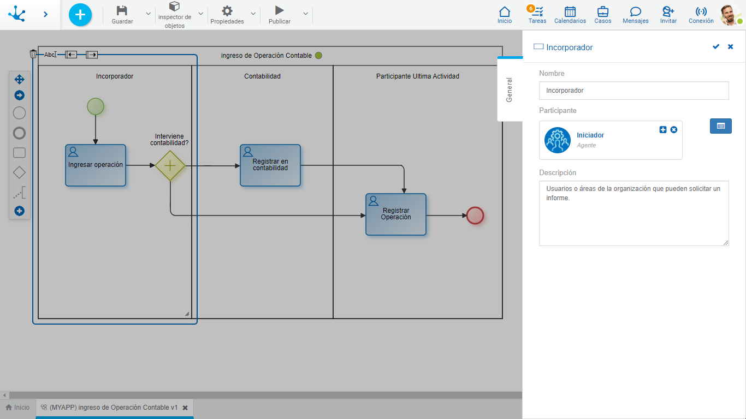Viewport: 746px width, 419px height.
Task: Click Participante Ultima Actividad lane header
Action: coord(418,76)
